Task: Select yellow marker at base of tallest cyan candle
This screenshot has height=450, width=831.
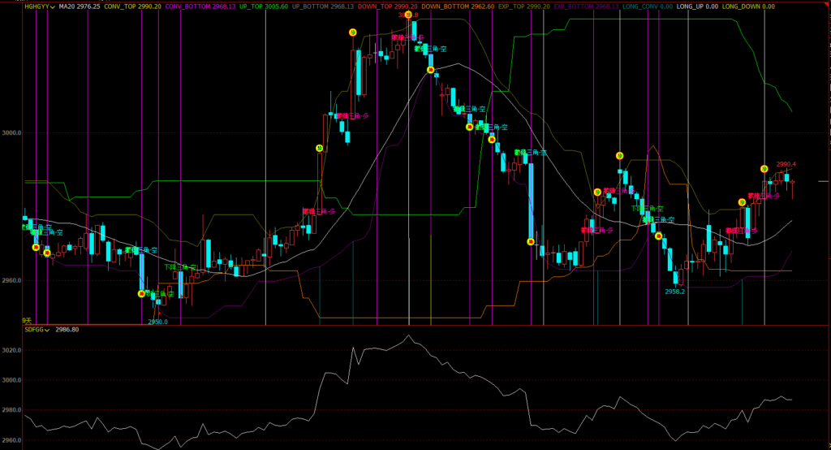Action: [x=531, y=241]
